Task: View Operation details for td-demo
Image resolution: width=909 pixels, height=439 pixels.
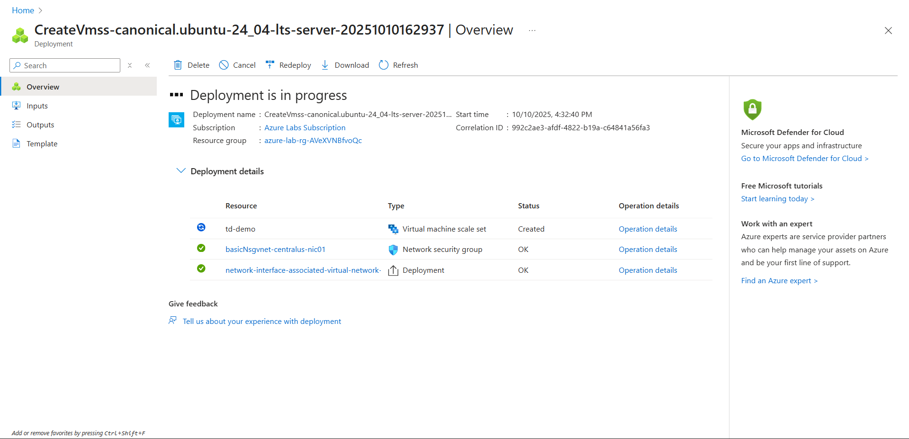Action: (648, 229)
